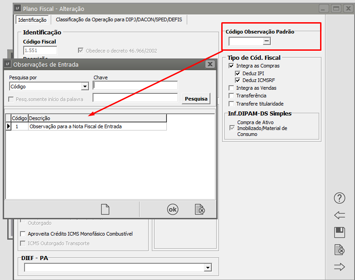Cancel the Observações dialog with document-X icon
355x280 pixels.
coord(199,209)
